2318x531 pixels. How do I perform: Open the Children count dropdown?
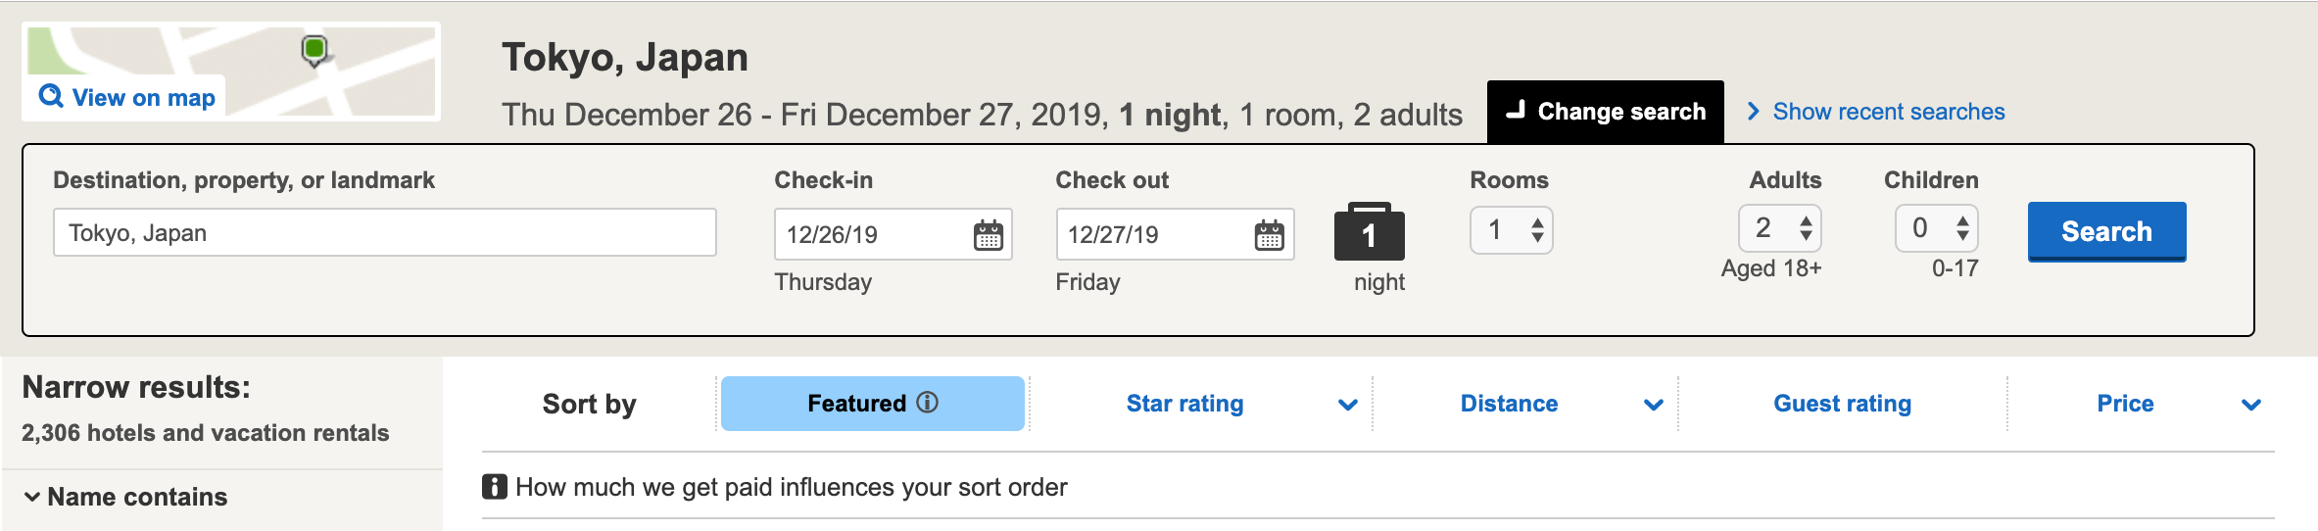click(1936, 229)
